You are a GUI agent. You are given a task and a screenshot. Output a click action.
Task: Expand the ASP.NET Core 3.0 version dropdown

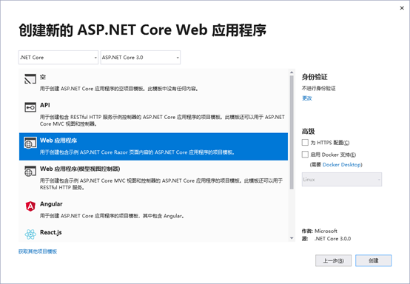click(141, 58)
